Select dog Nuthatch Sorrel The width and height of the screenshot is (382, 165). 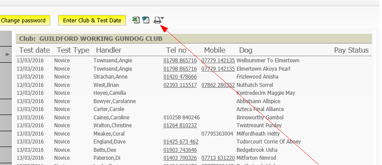255,85
